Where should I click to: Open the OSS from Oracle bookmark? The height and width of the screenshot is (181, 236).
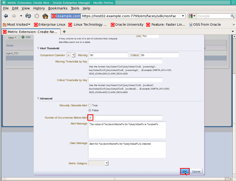click(x=205, y=24)
